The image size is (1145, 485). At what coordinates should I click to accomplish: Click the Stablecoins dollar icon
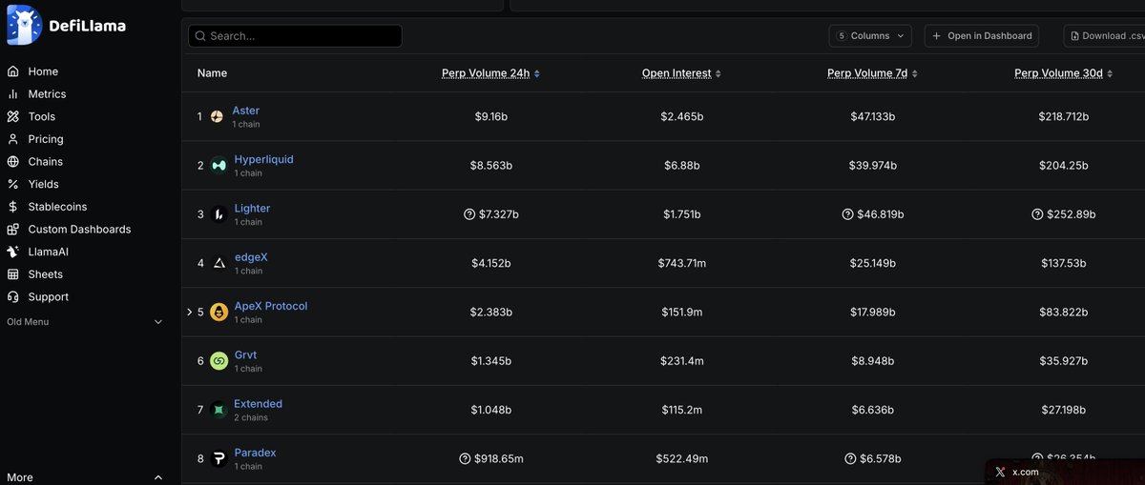(12, 207)
